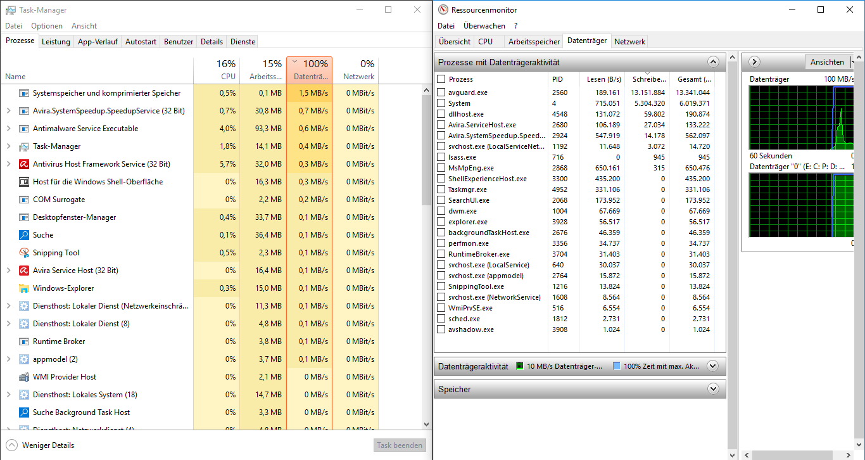The image size is (865, 460).
Task: Collapse the graph pane with arrow button
Action: click(x=754, y=61)
